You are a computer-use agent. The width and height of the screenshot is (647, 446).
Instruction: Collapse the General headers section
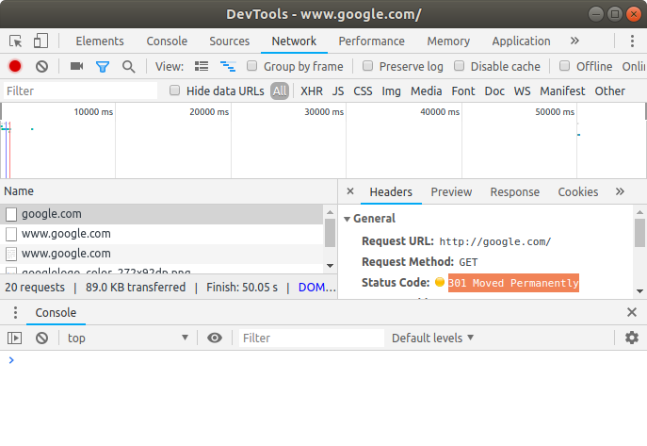347,219
